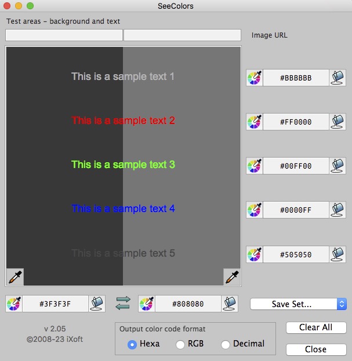Open color picker for #FF0000 text color
The width and height of the screenshot is (352, 361).
(x=255, y=122)
